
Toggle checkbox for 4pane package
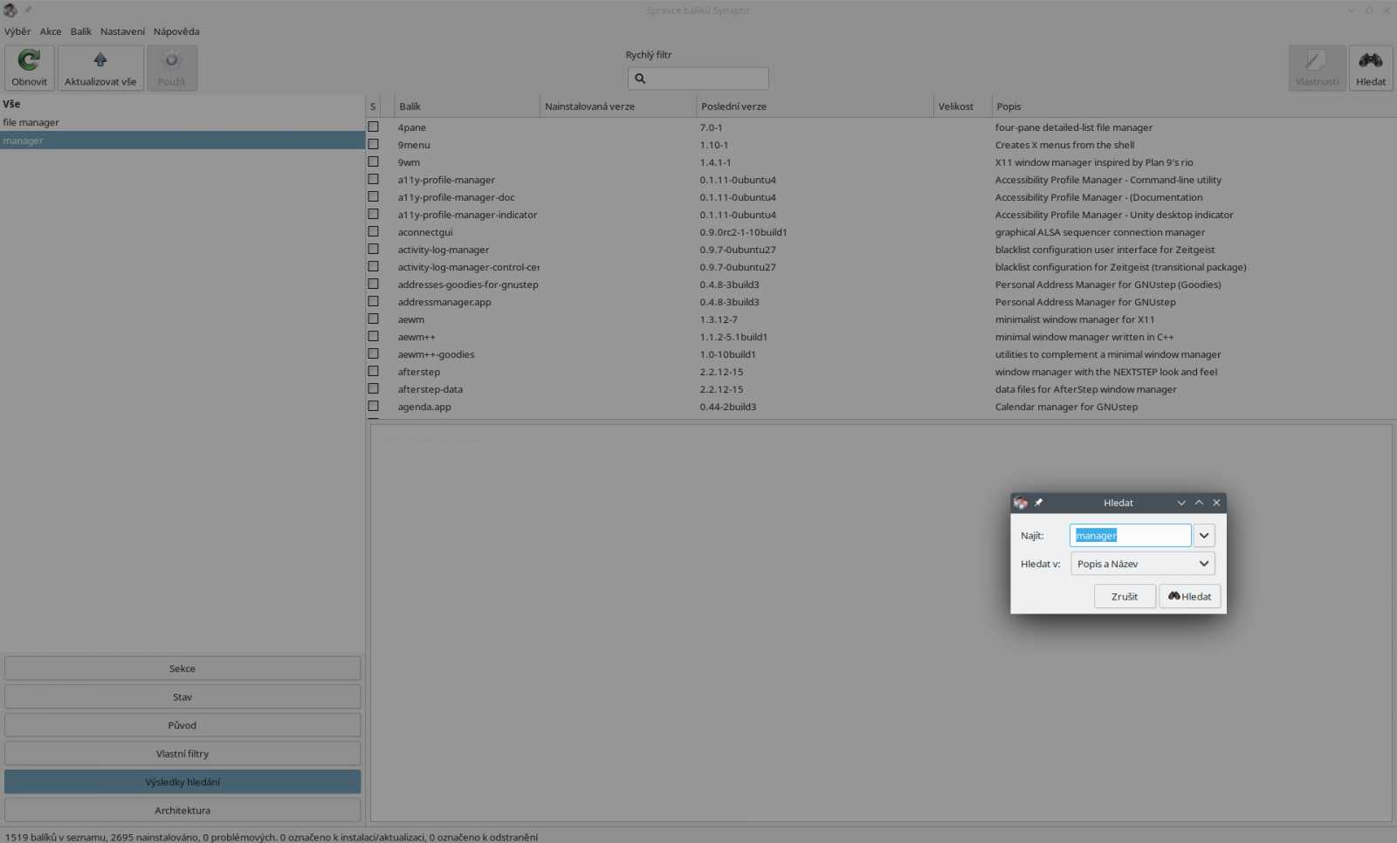[374, 127]
